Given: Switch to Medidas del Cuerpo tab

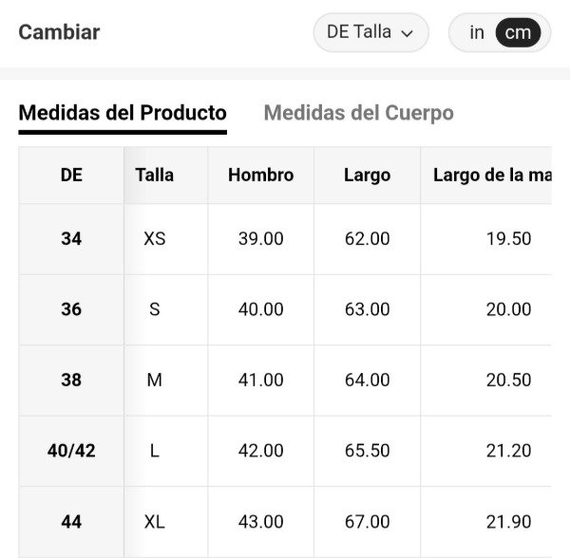Looking at the screenshot, I should click(358, 113).
